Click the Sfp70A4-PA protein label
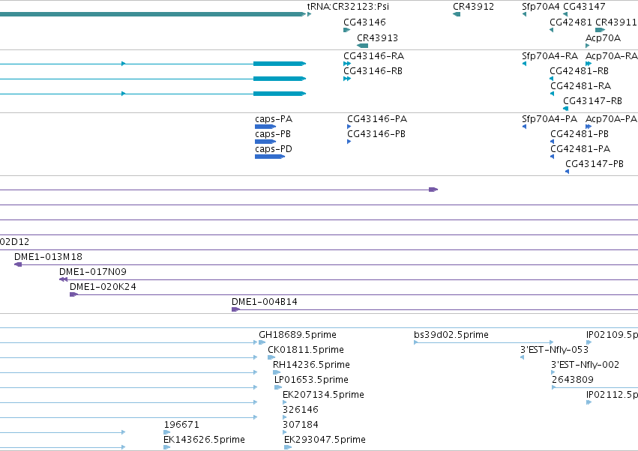 click(x=550, y=119)
